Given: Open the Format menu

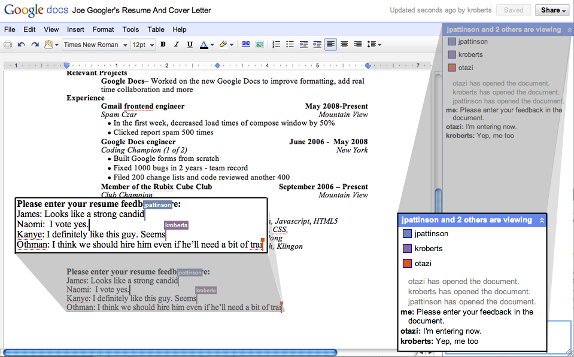Looking at the screenshot, I should pos(103,30).
